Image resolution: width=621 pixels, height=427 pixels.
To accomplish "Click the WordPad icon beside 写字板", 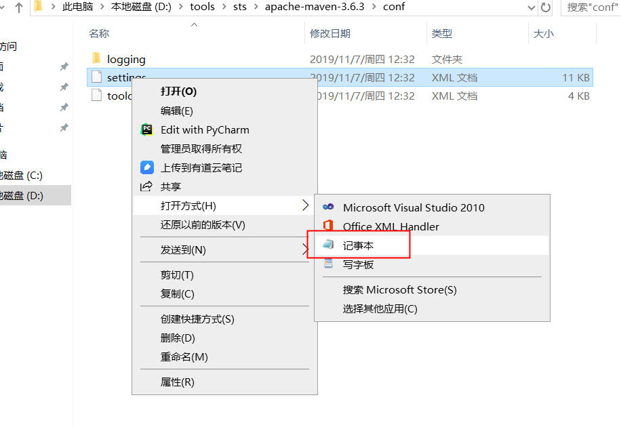I will pos(328,263).
